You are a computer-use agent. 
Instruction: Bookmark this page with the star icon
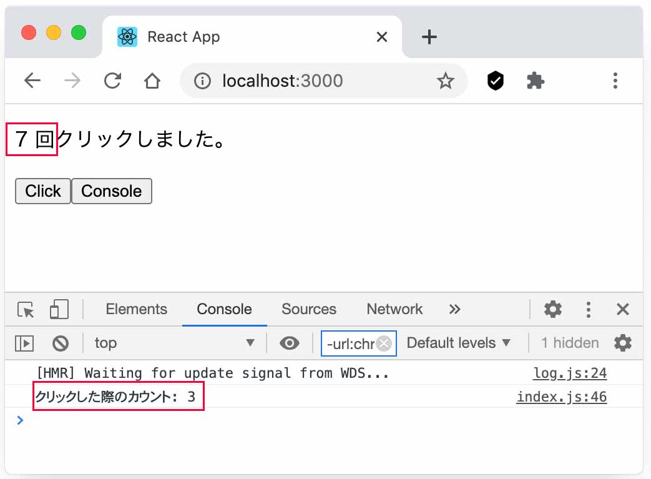(x=445, y=81)
